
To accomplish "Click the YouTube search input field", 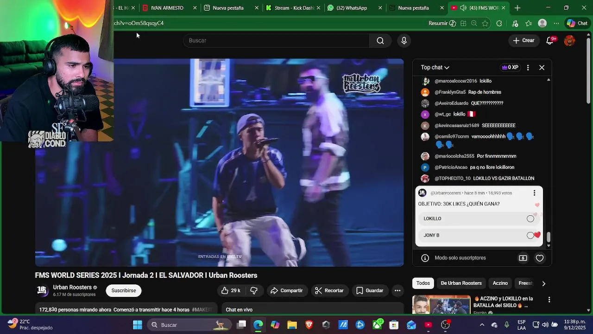I will click(x=277, y=40).
